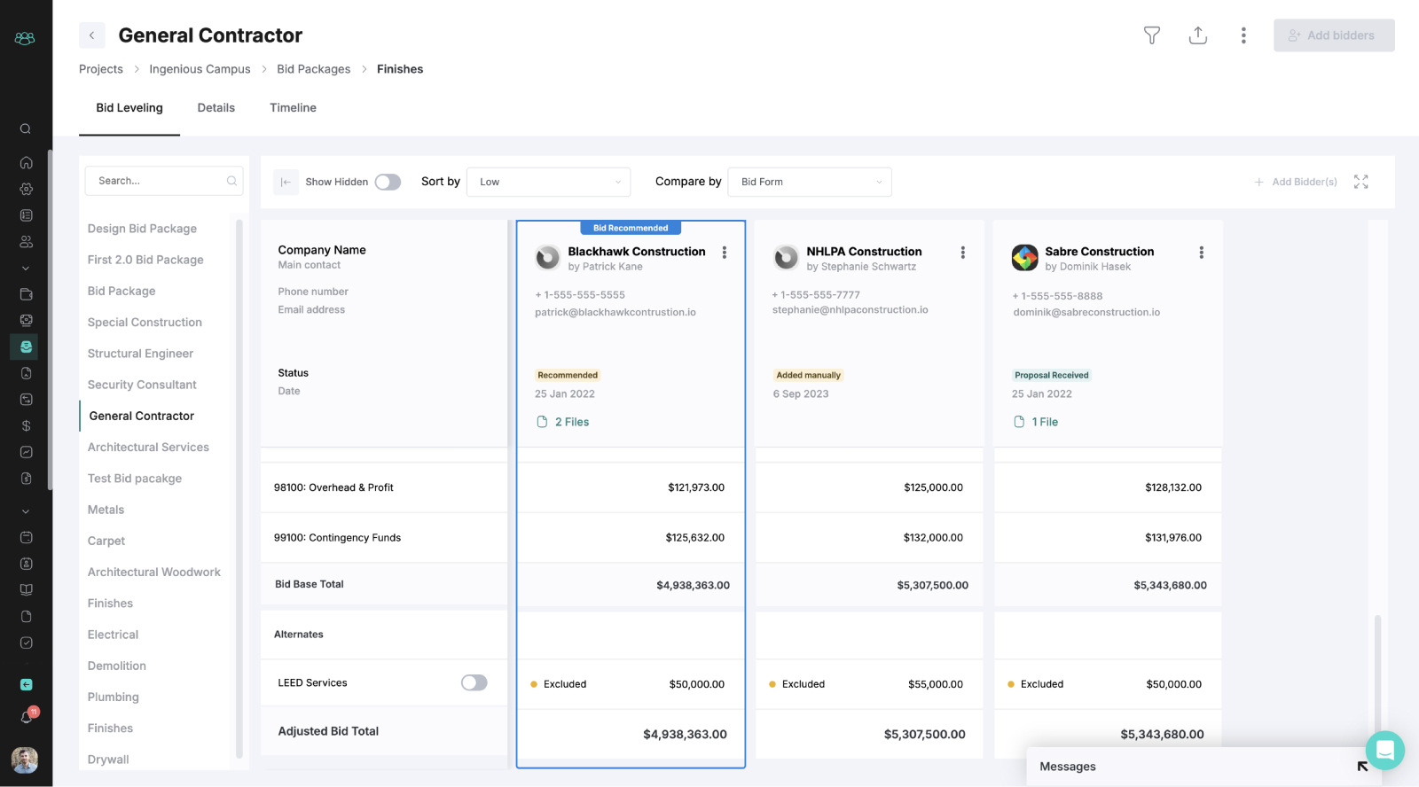Viewport: 1419px width, 787px height.
Task: Open Sabre Construction's options menu
Action: point(1201,253)
